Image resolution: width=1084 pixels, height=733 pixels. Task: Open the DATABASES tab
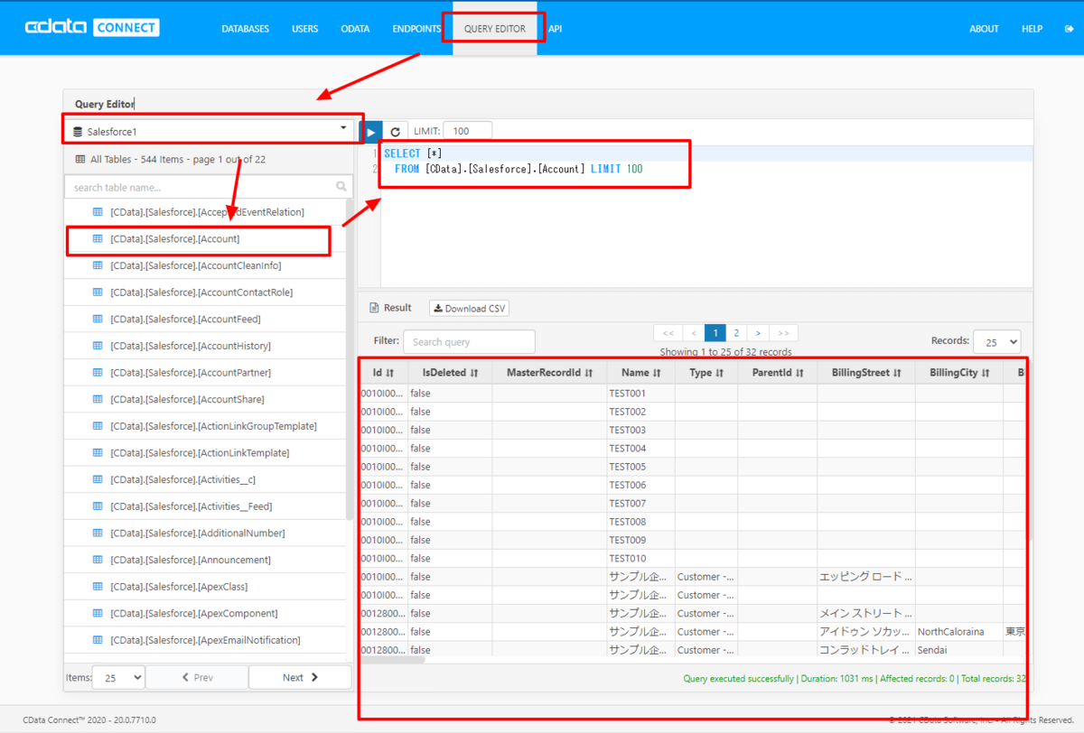(x=246, y=29)
